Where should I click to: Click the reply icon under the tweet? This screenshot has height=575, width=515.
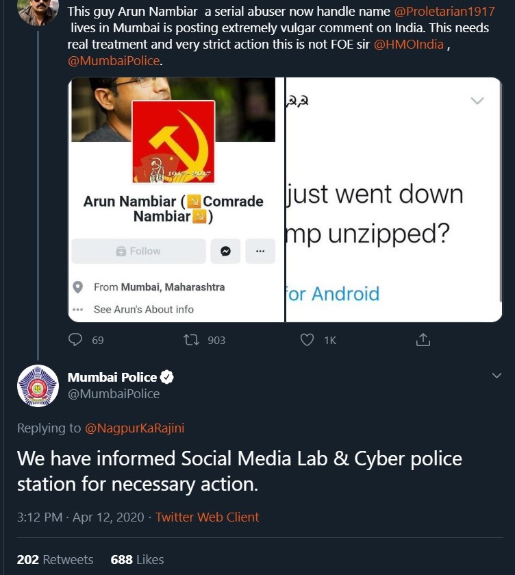pyautogui.click(x=76, y=340)
